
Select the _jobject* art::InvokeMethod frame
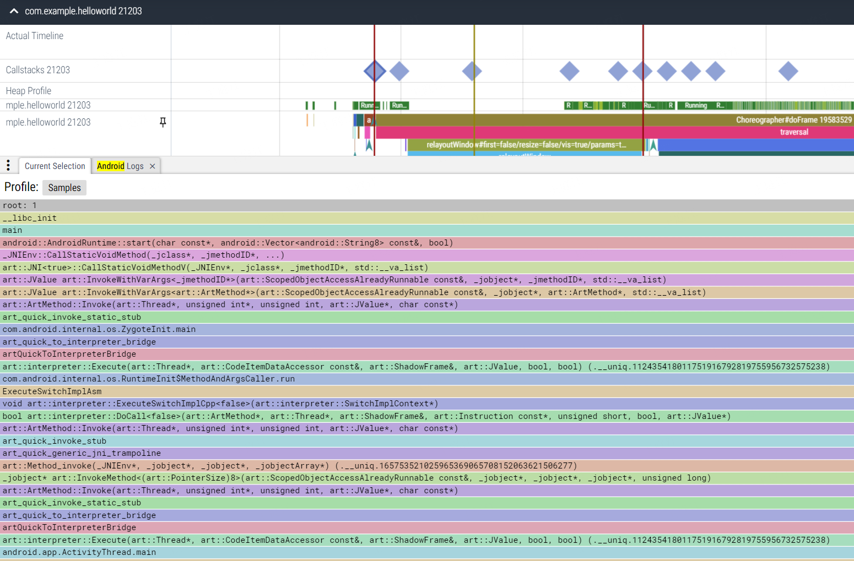[x=427, y=478]
